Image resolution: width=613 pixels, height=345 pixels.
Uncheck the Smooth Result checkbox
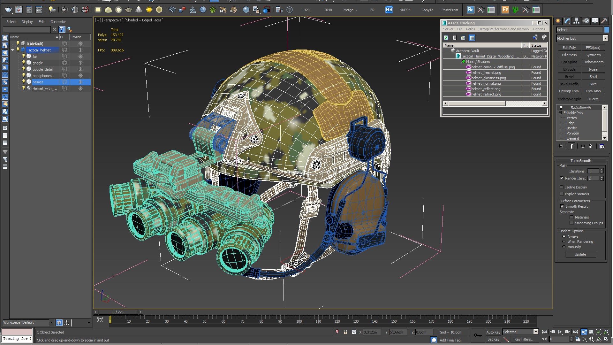[562, 206]
